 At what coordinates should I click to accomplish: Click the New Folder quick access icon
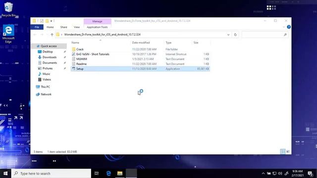click(x=47, y=21)
